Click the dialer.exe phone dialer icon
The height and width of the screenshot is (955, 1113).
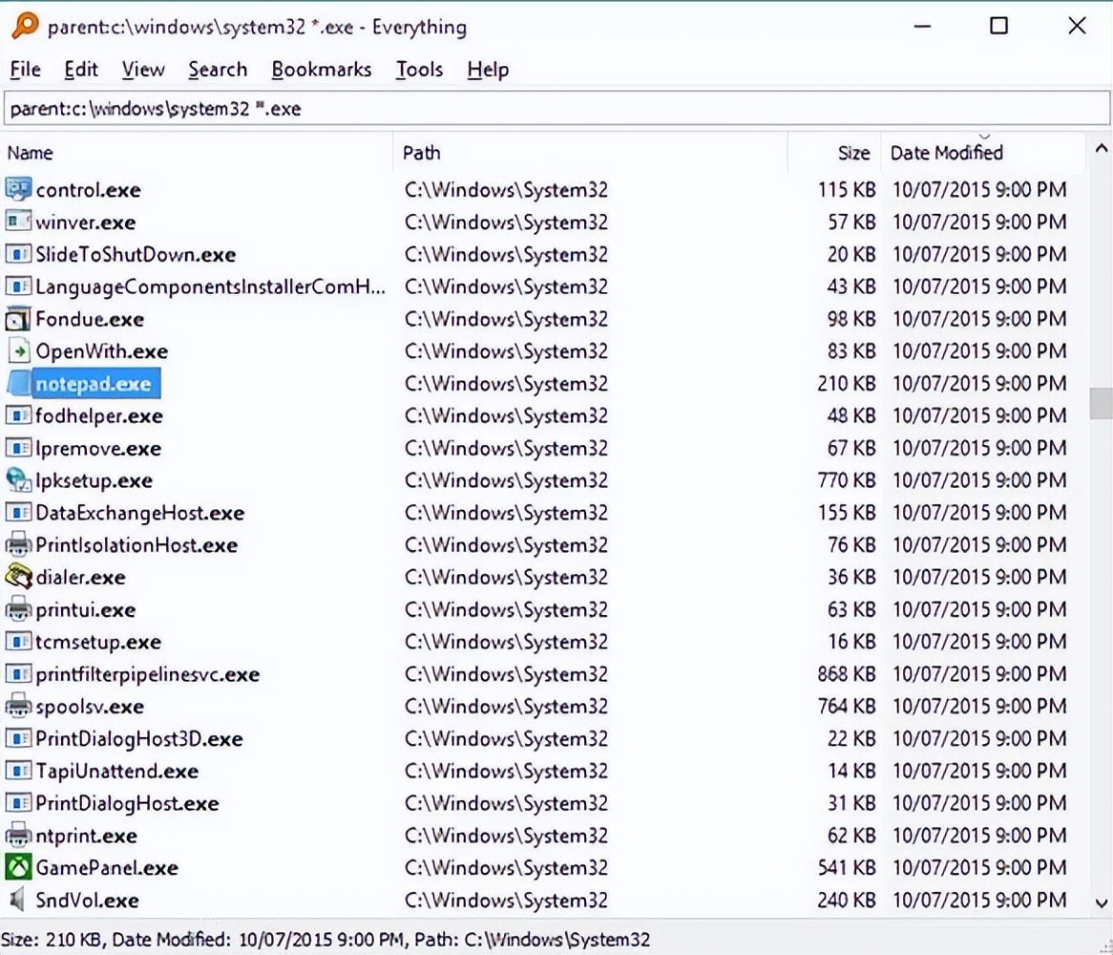pyautogui.click(x=18, y=577)
